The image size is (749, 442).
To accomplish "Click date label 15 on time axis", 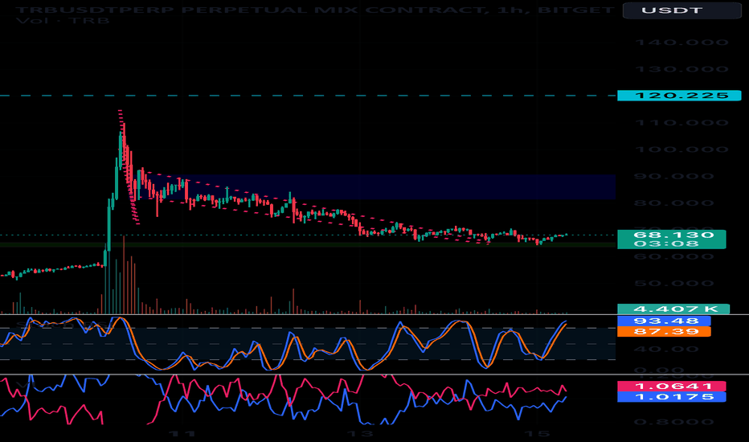I will click(538, 434).
